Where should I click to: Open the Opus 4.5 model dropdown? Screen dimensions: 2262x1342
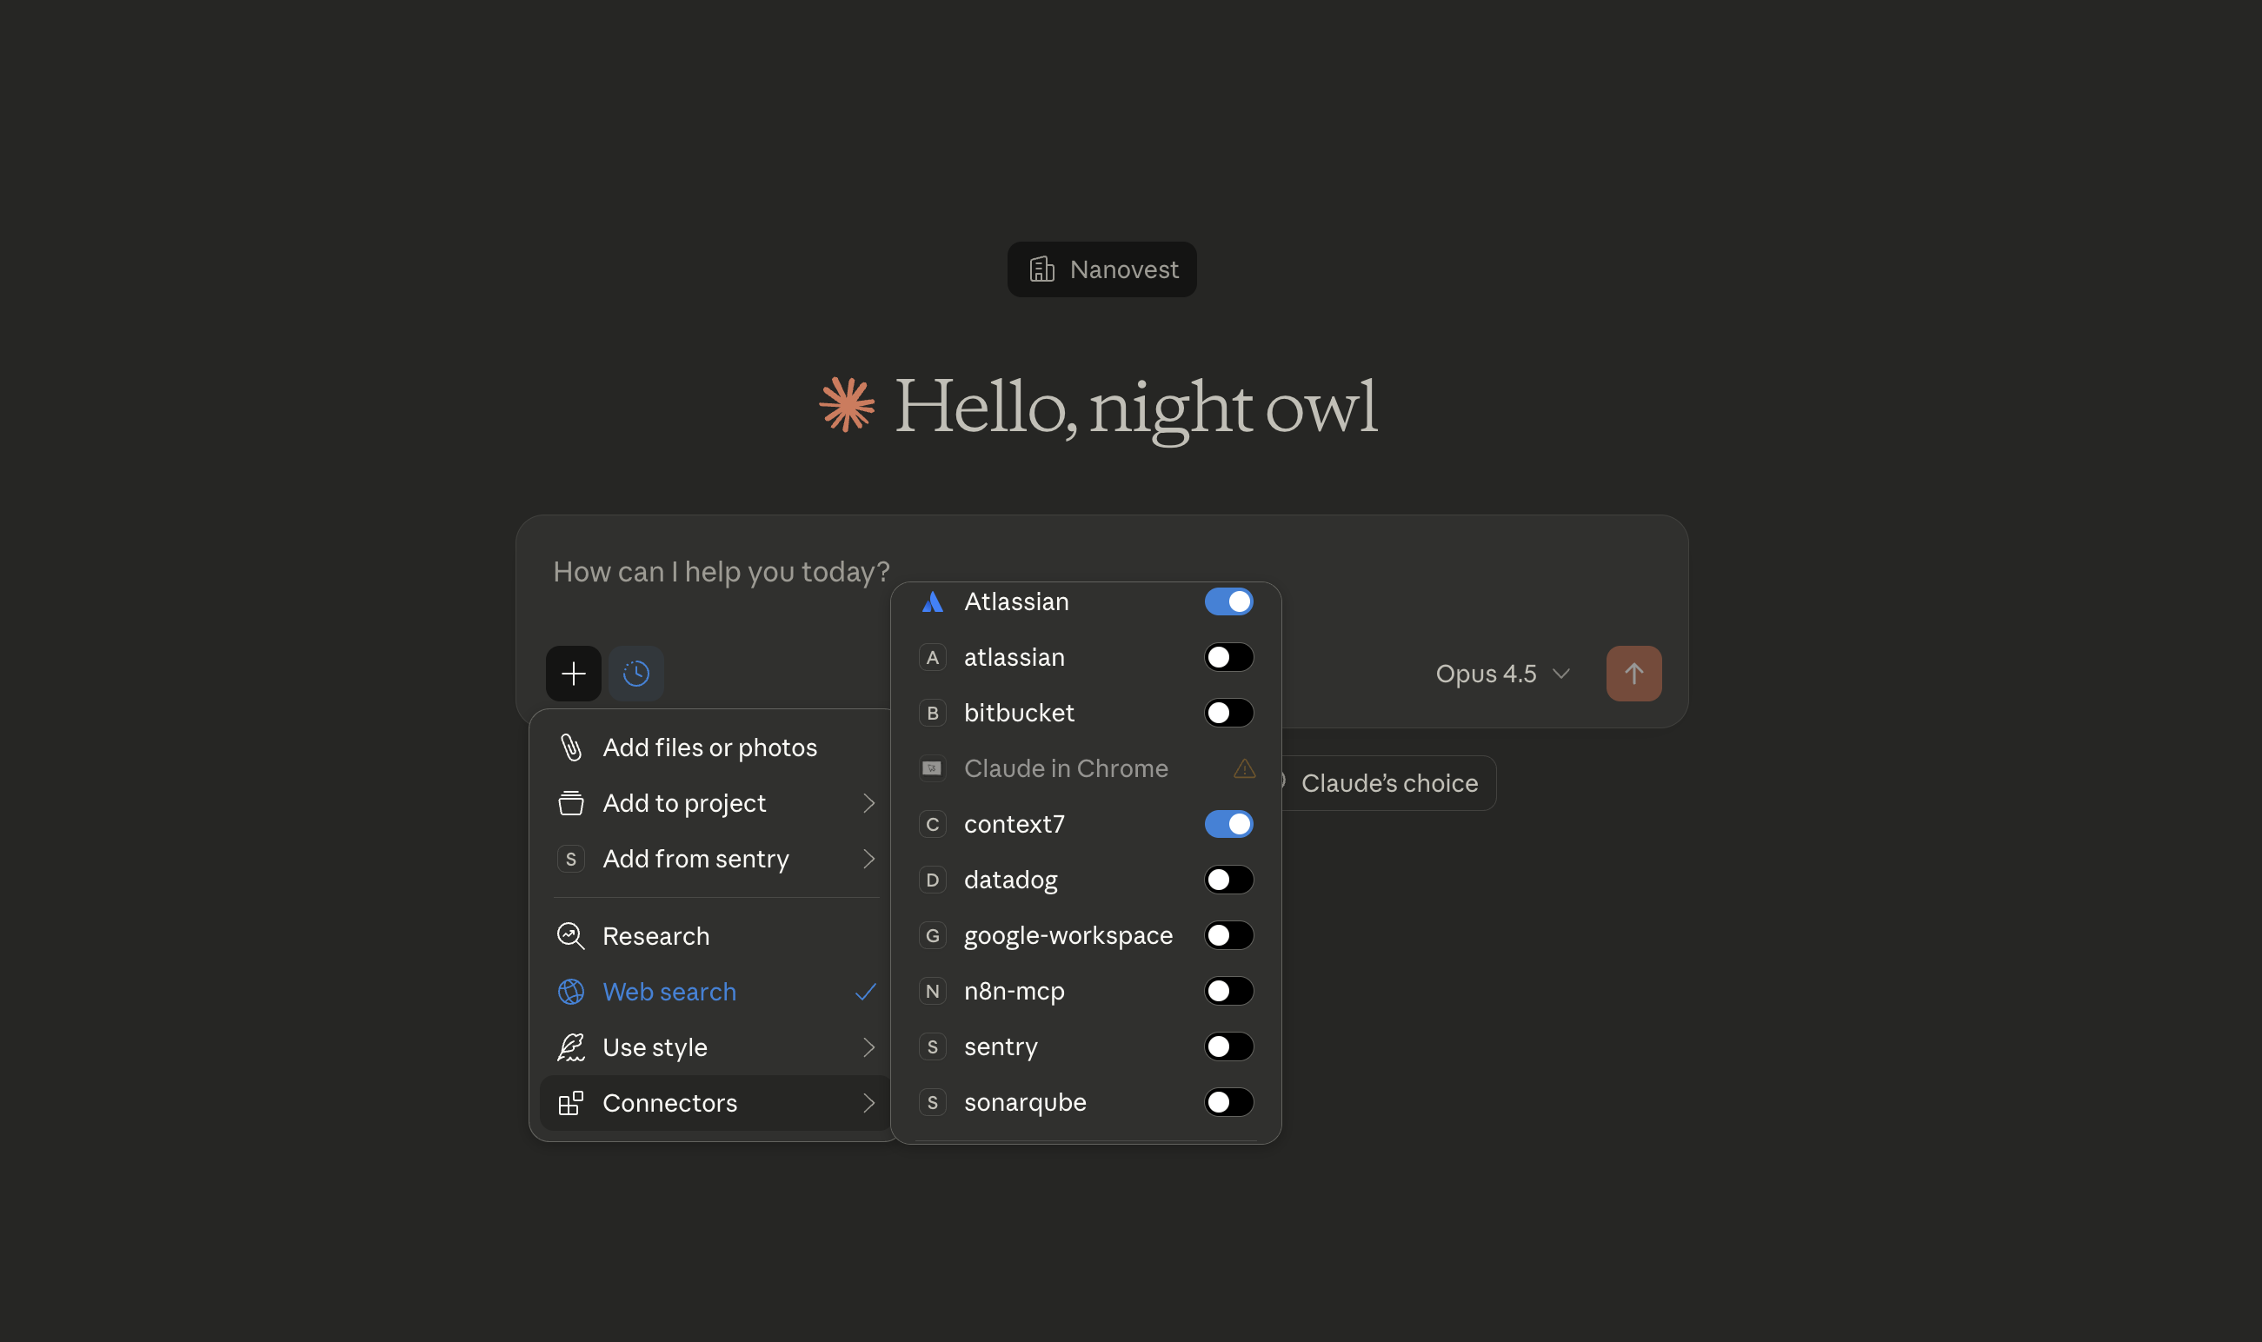point(1502,674)
